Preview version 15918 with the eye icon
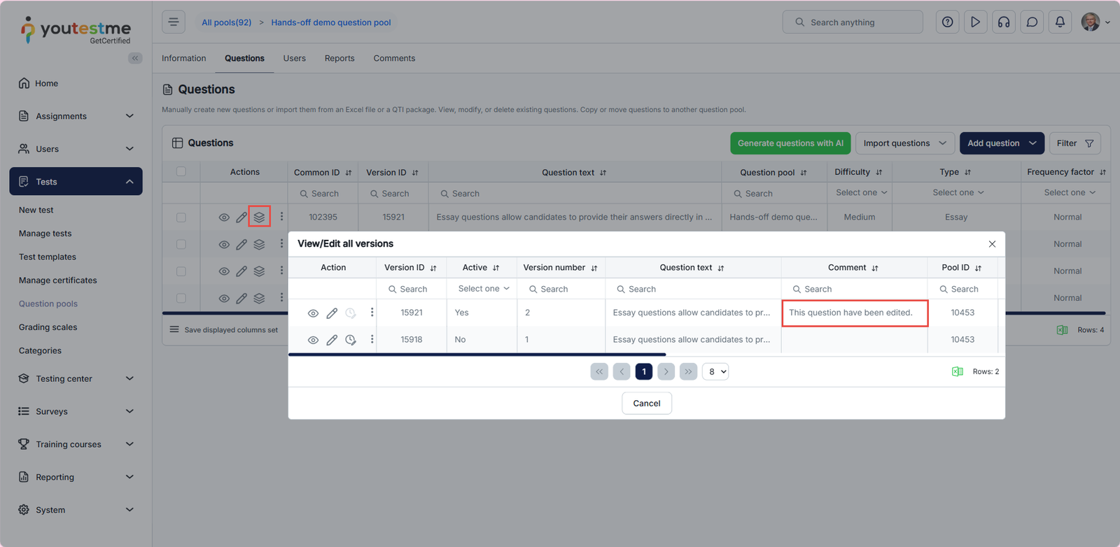 click(313, 340)
